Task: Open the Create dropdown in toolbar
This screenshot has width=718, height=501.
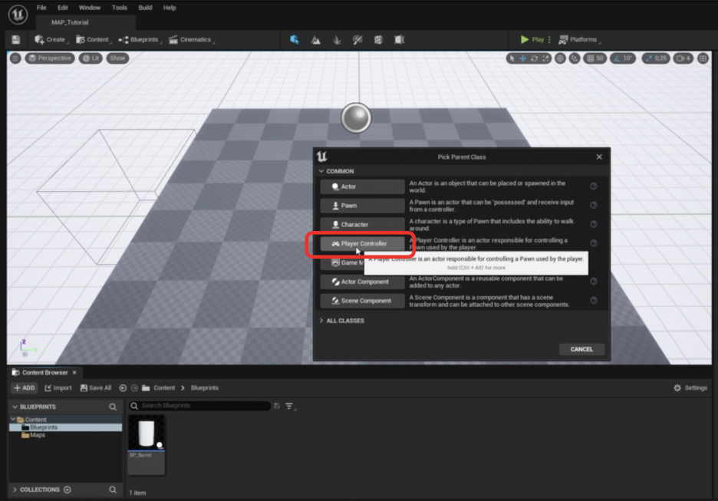Action: (51, 40)
